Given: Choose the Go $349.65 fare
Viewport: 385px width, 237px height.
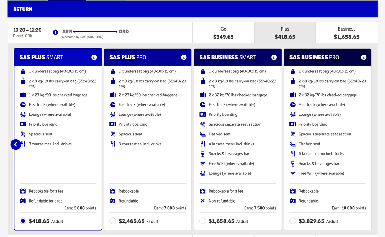Looking at the screenshot, I should 223,32.
